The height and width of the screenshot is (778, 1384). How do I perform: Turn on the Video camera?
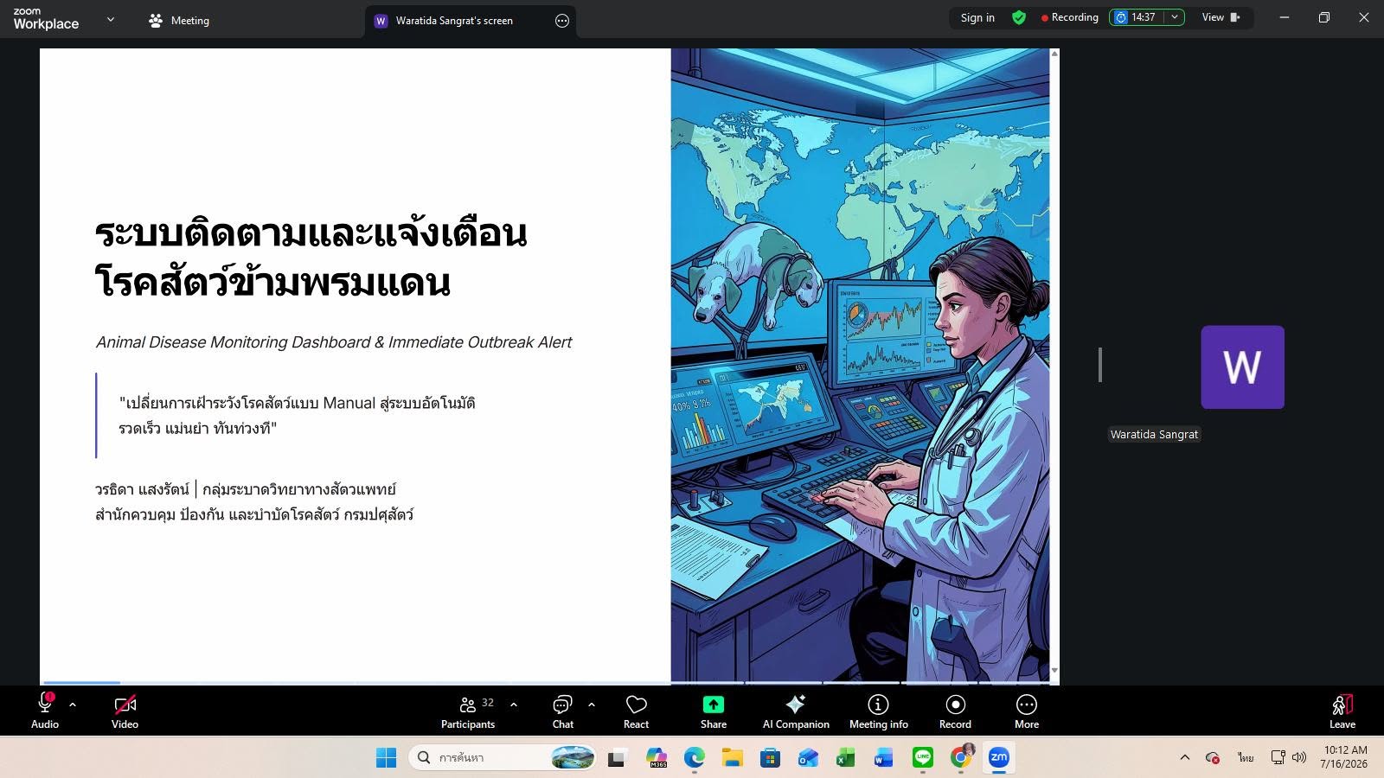(125, 711)
